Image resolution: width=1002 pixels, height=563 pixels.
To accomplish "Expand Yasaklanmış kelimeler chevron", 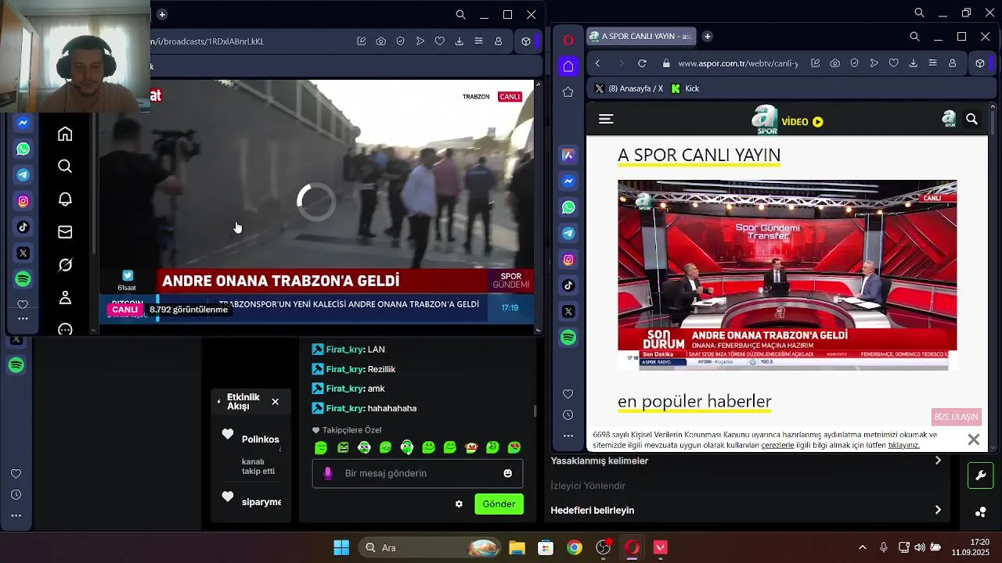I will 938,461.
